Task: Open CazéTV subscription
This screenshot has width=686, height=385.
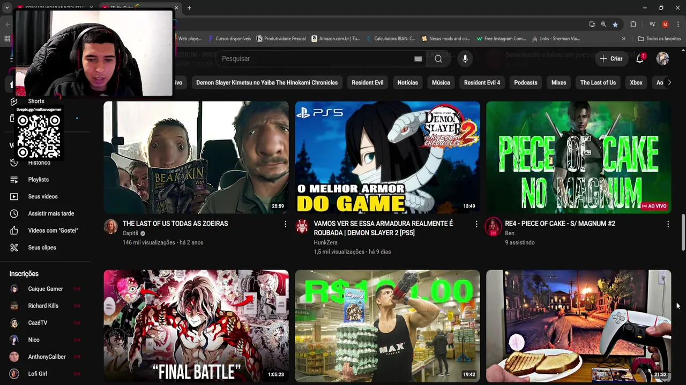Action: [38, 323]
